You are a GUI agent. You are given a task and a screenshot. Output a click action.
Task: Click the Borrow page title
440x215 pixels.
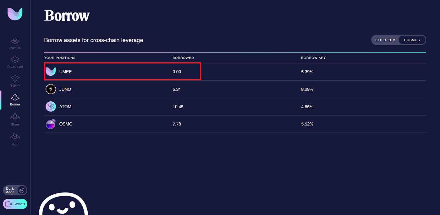coord(67,16)
